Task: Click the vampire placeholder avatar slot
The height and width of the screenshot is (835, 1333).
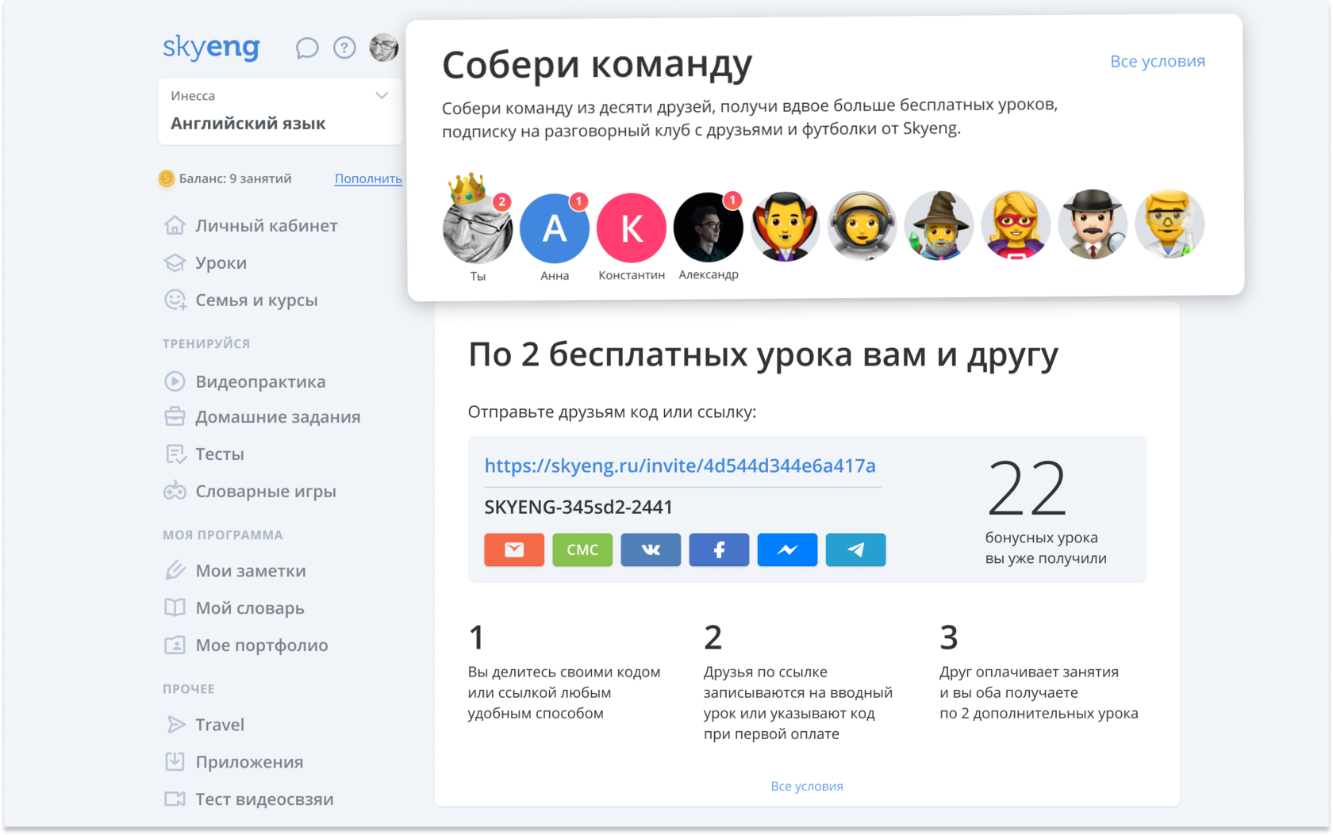Action: [785, 227]
